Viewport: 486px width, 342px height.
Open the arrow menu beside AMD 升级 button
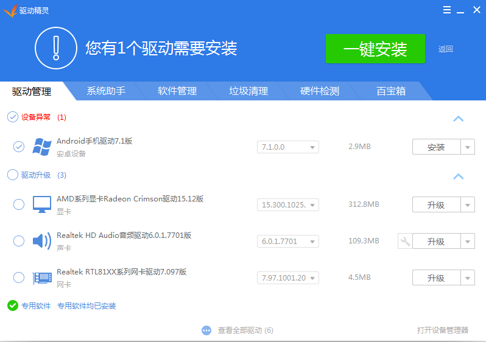coord(468,204)
